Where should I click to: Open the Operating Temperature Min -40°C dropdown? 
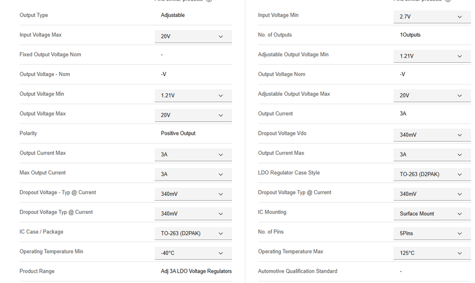(193, 253)
